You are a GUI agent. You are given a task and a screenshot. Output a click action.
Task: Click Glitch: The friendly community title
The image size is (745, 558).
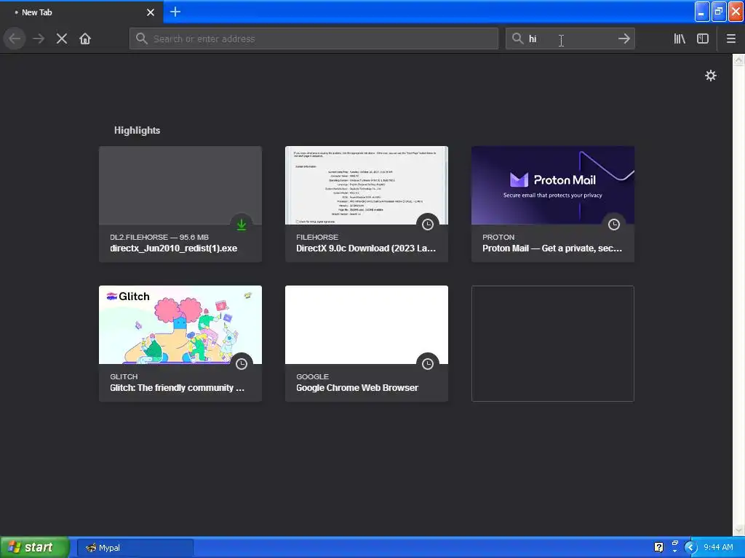pyautogui.click(x=178, y=388)
